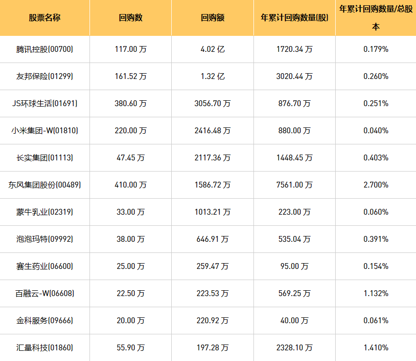Viewport: 416px width, 361px height.
Task: Click the 0.403% ratio cell
Action: tap(376, 157)
